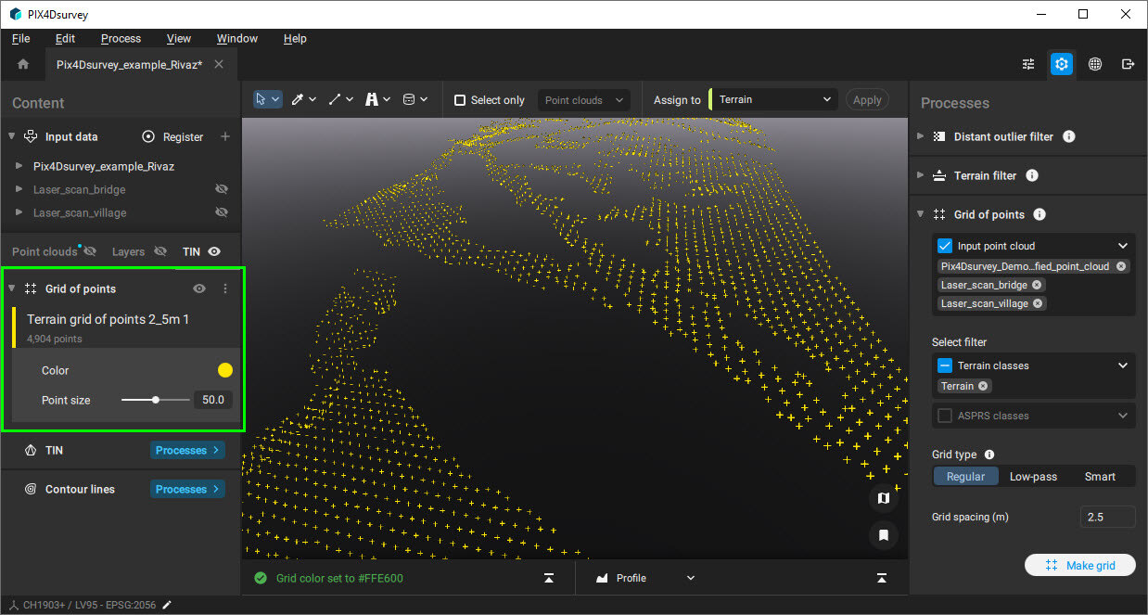Open Grid of points three-dot menu
1148x615 pixels.
click(x=224, y=288)
